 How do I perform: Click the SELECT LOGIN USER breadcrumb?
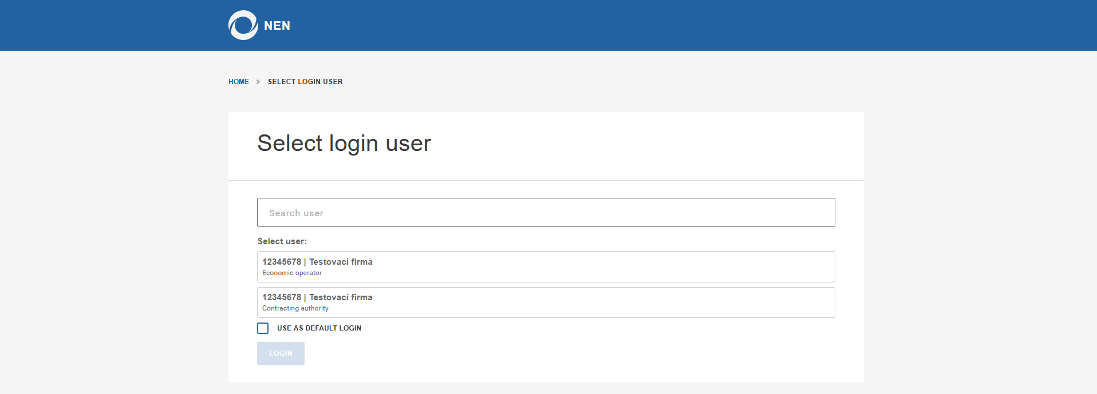coord(305,82)
